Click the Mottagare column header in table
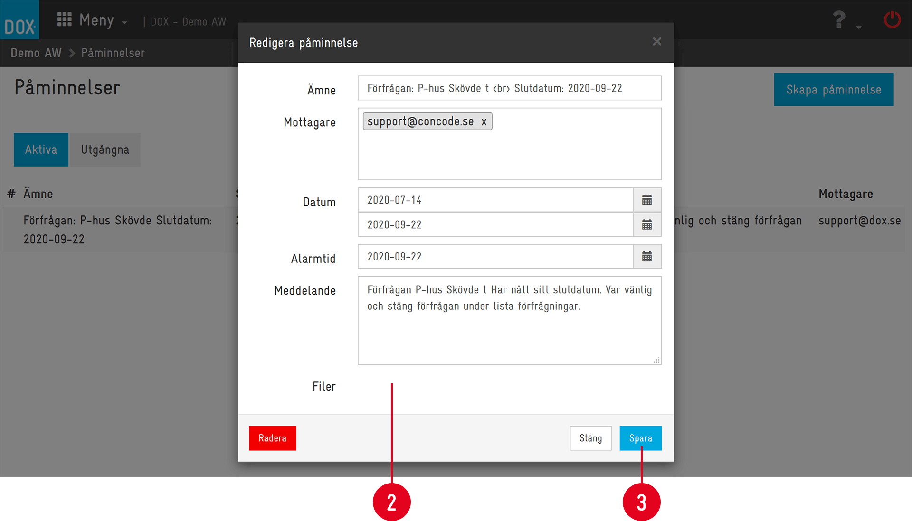This screenshot has height=521, width=912. click(x=845, y=194)
